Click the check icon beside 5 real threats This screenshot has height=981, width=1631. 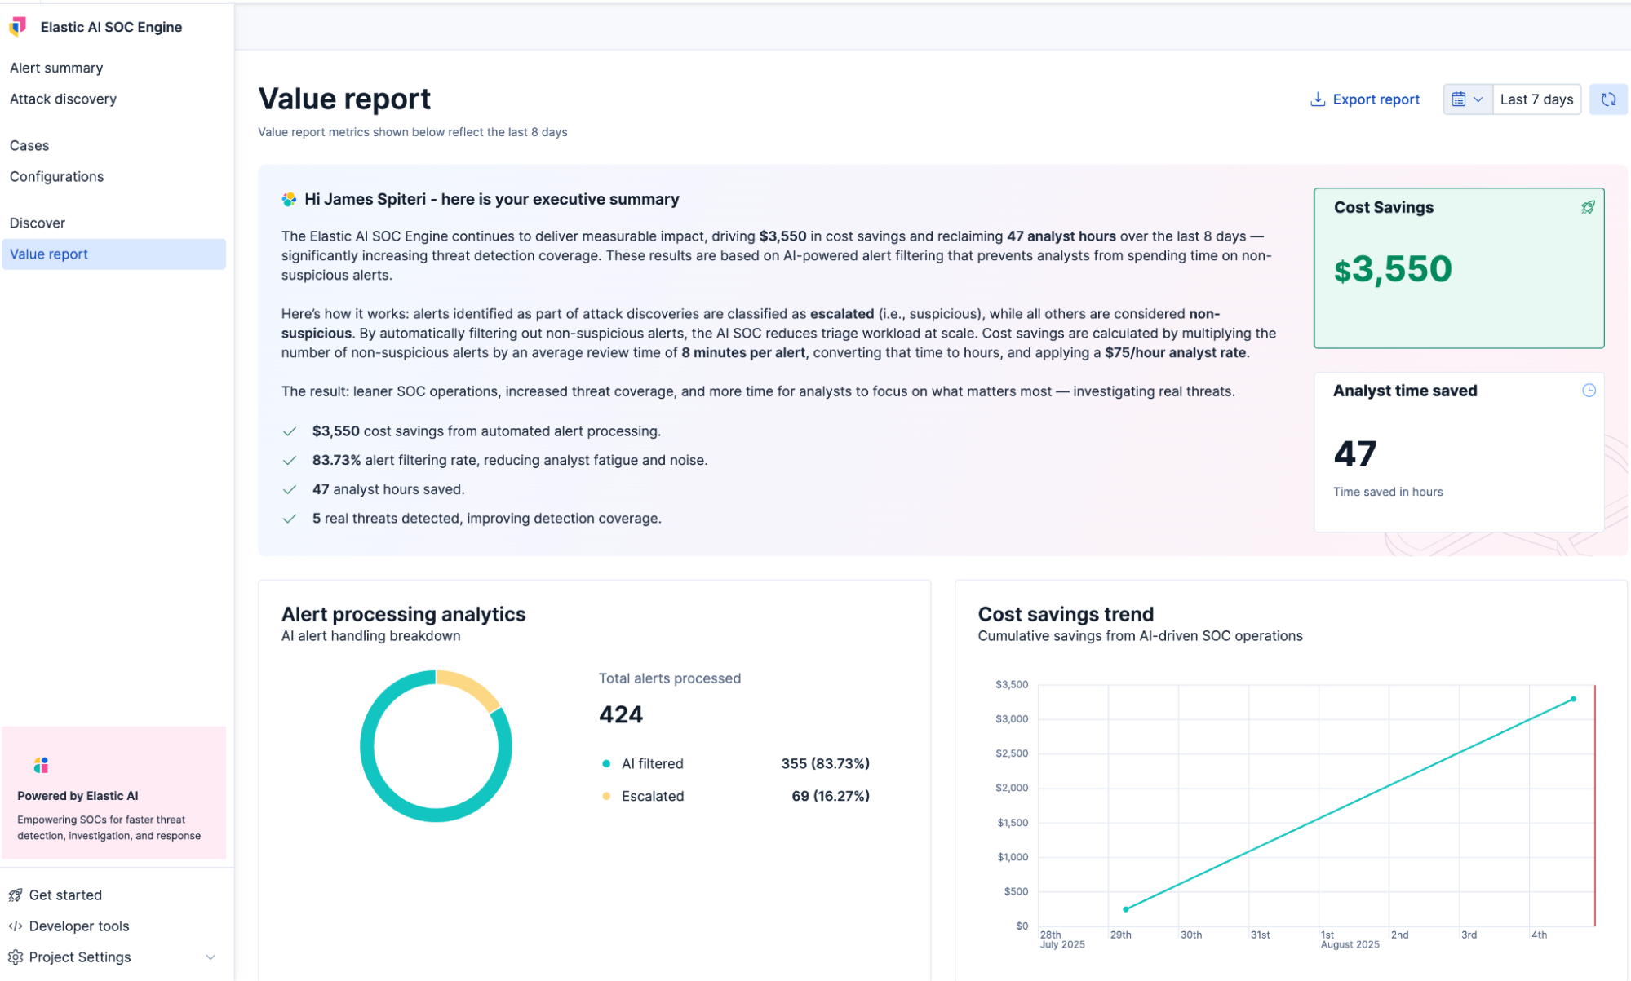pos(289,519)
